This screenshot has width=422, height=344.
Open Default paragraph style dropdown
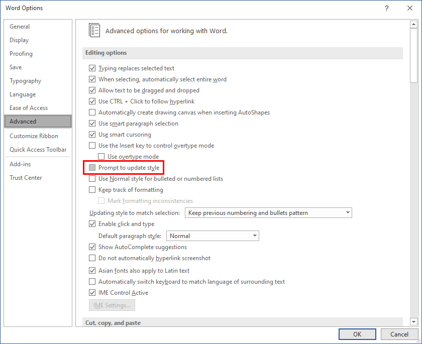pos(213,236)
